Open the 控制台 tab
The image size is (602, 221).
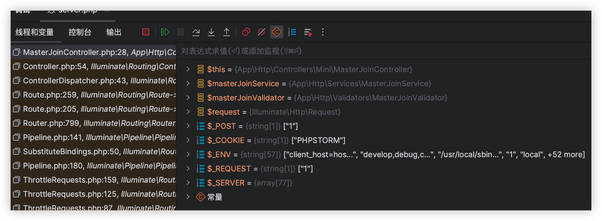click(80, 32)
